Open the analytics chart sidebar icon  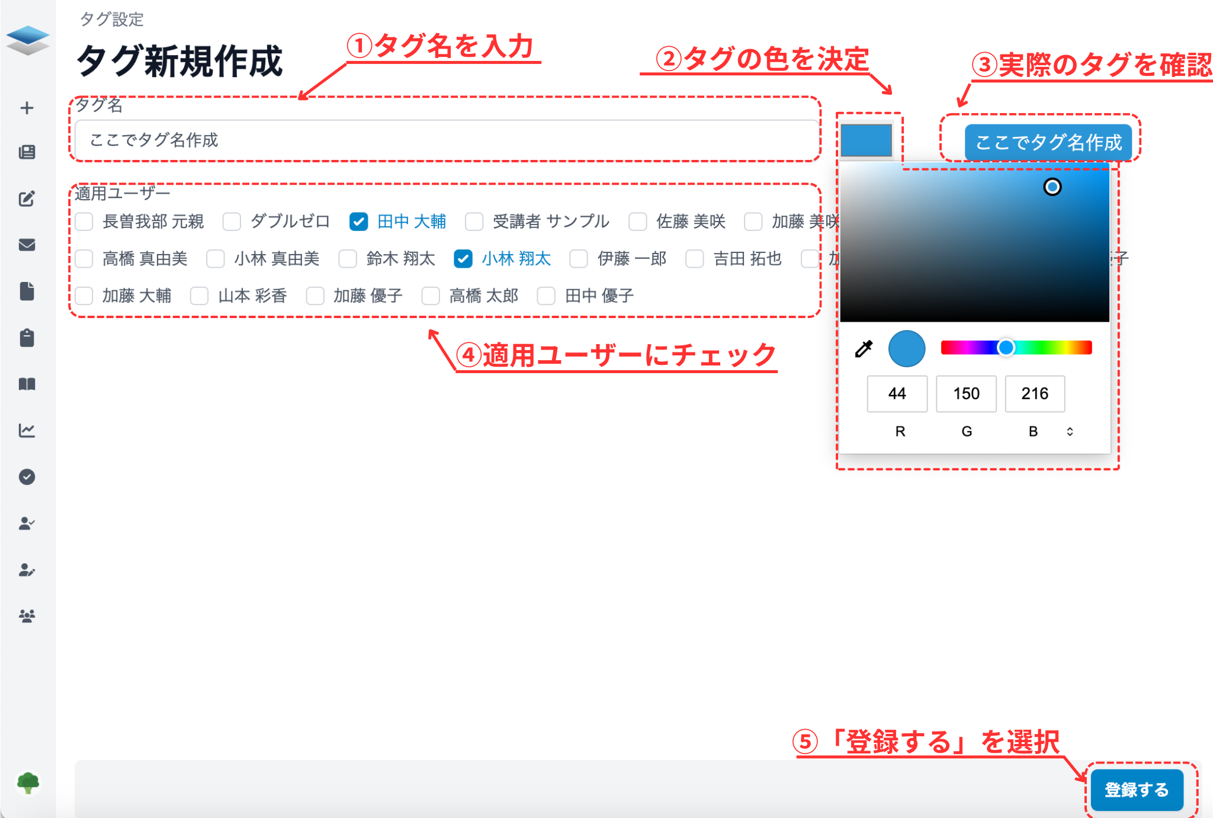click(x=27, y=431)
